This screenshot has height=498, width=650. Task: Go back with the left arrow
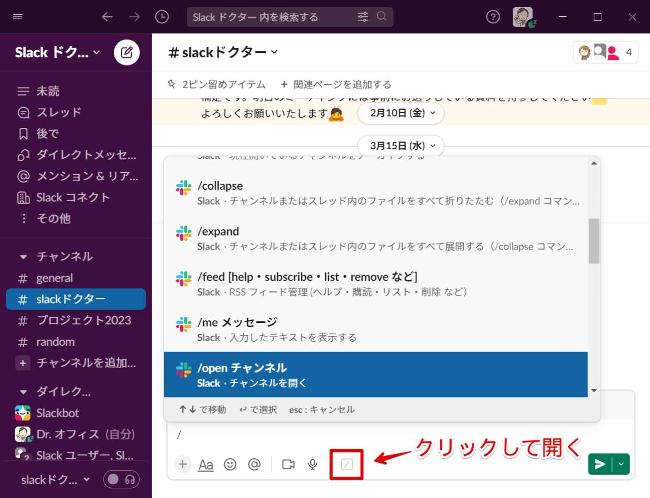pos(107,17)
